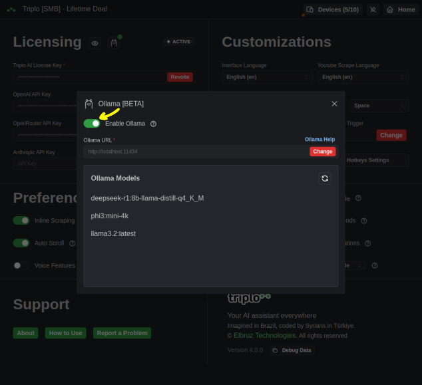The height and width of the screenshot is (385, 422).
Task: Open the Elbruz Technologies link
Action: [265, 336]
